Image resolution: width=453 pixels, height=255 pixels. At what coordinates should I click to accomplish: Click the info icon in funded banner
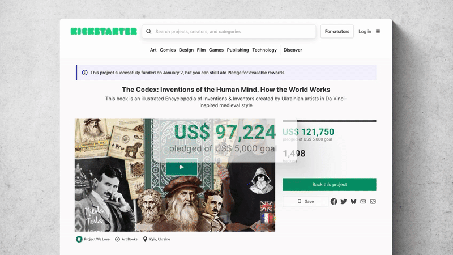(84, 73)
